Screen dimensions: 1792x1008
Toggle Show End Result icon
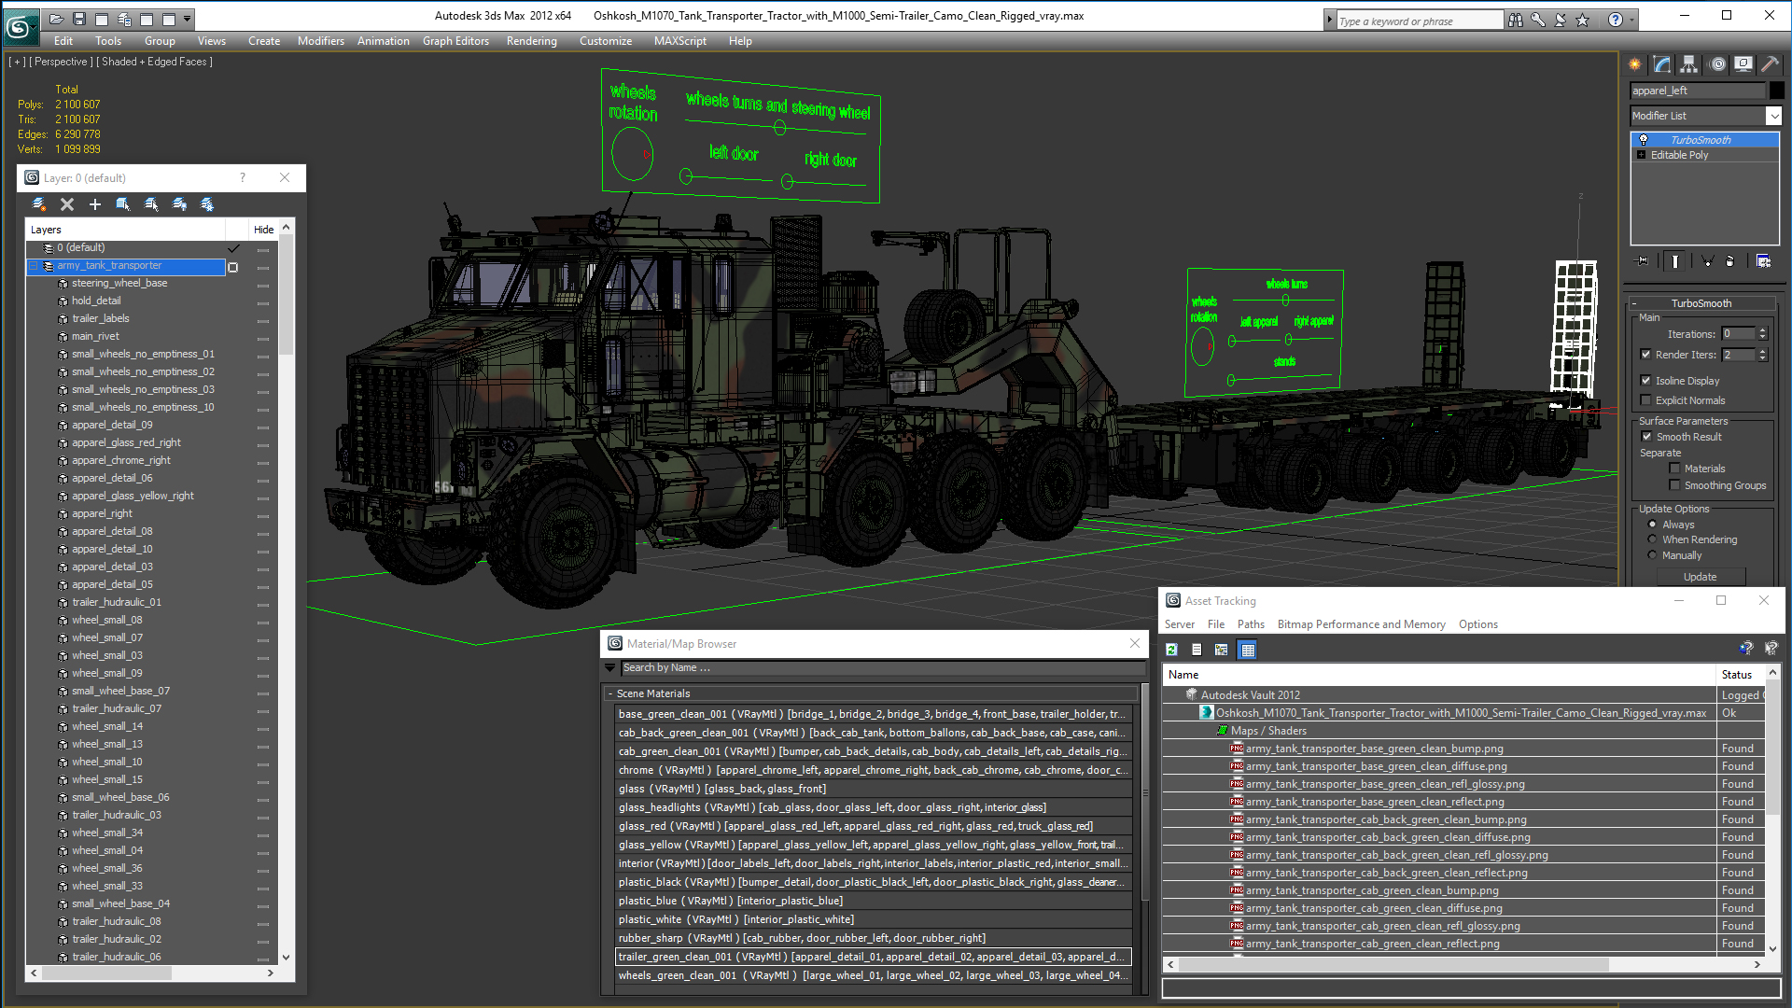1675,261
